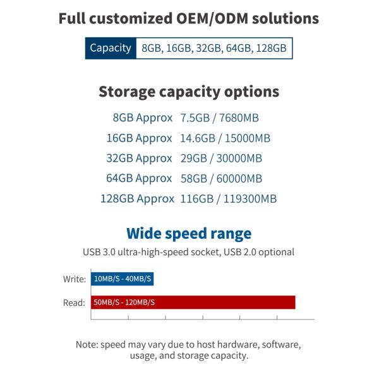The image size is (379, 379).
Task: Click the "Full customized OEM/ODM solutions" heading
Action: pyautogui.click(x=189, y=18)
